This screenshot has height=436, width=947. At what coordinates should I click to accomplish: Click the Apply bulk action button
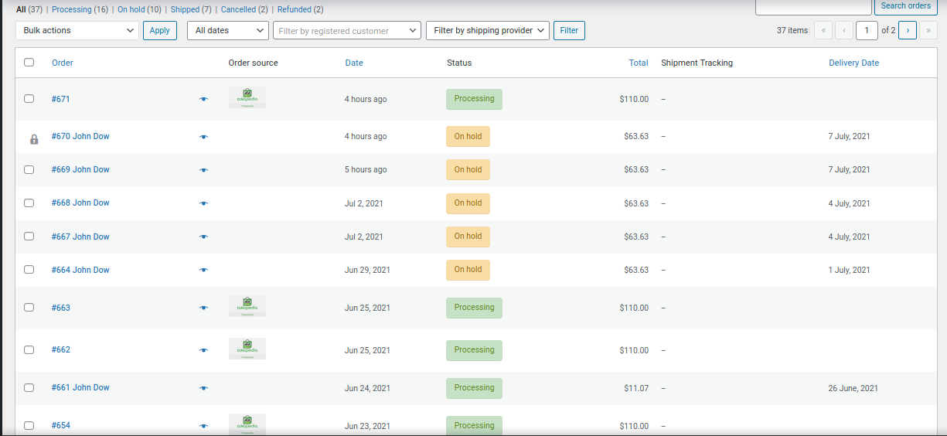pyautogui.click(x=160, y=30)
